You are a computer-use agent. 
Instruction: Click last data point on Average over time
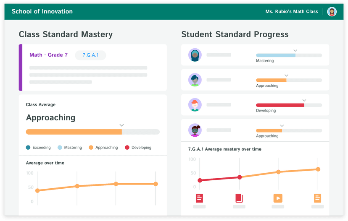coord(156,184)
